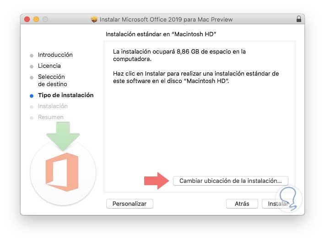Select the Introducción step in the sidebar
Image resolution: width=325 pixels, height=242 pixels.
click(x=55, y=55)
